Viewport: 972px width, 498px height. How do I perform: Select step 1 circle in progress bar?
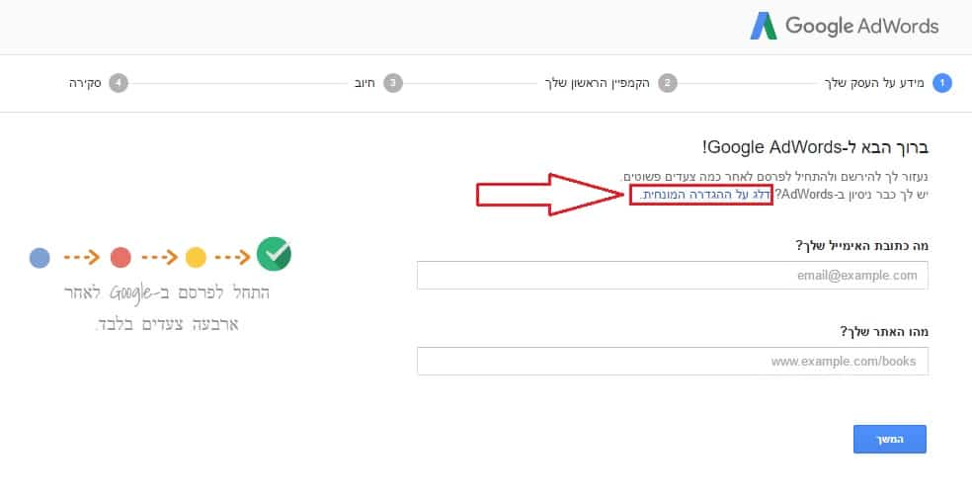point(942,83)
